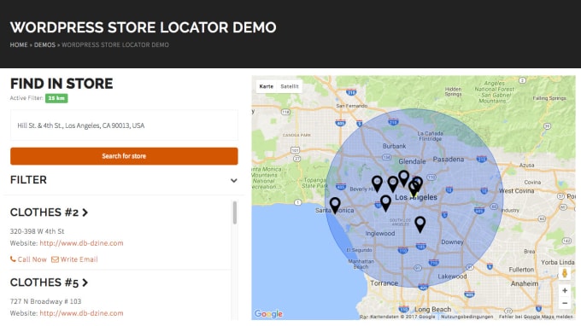
Task: Click the map pin below Glendale
Action: click(x=403, y=178)
